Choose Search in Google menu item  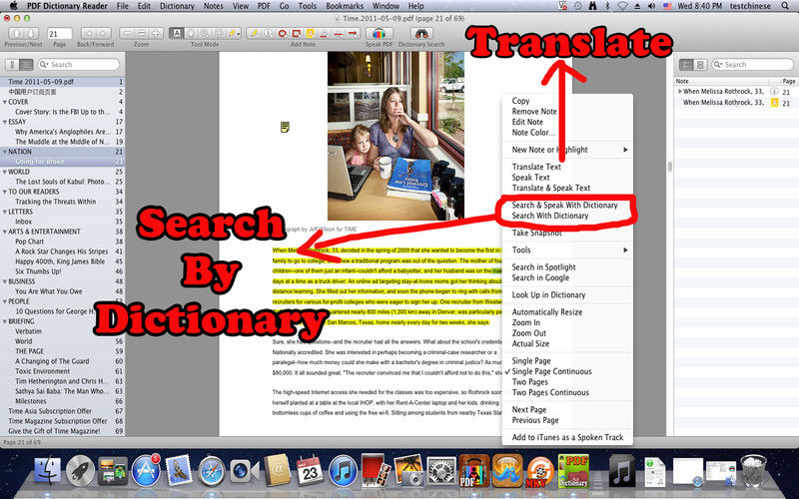click(x=540, y=277)
